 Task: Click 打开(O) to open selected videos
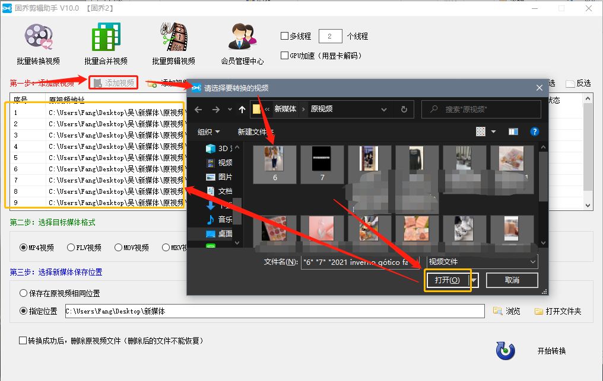coord(448,280)
